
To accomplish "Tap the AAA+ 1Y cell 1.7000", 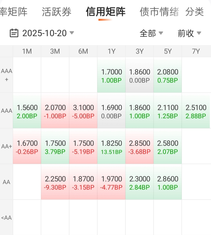I will pyautogui.click(x=111, y=75).
